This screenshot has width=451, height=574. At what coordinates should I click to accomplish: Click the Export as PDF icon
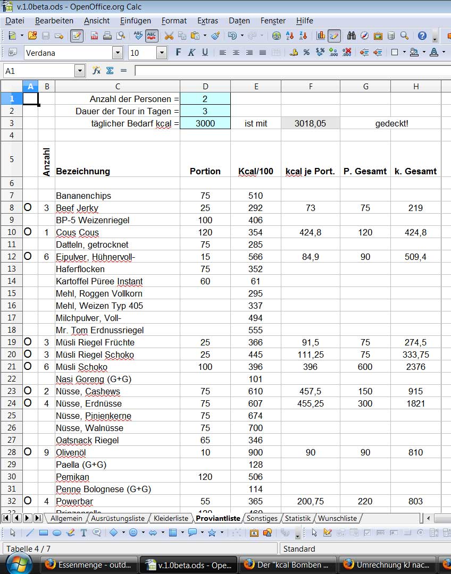94,36
